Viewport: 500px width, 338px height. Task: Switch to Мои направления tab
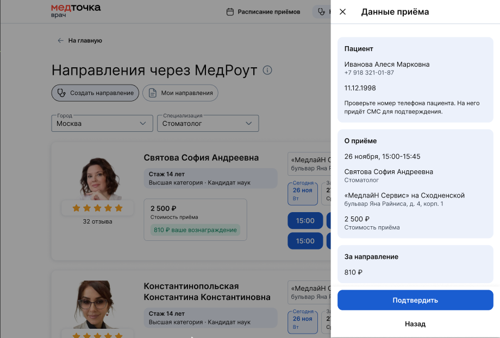coord(180,93)
